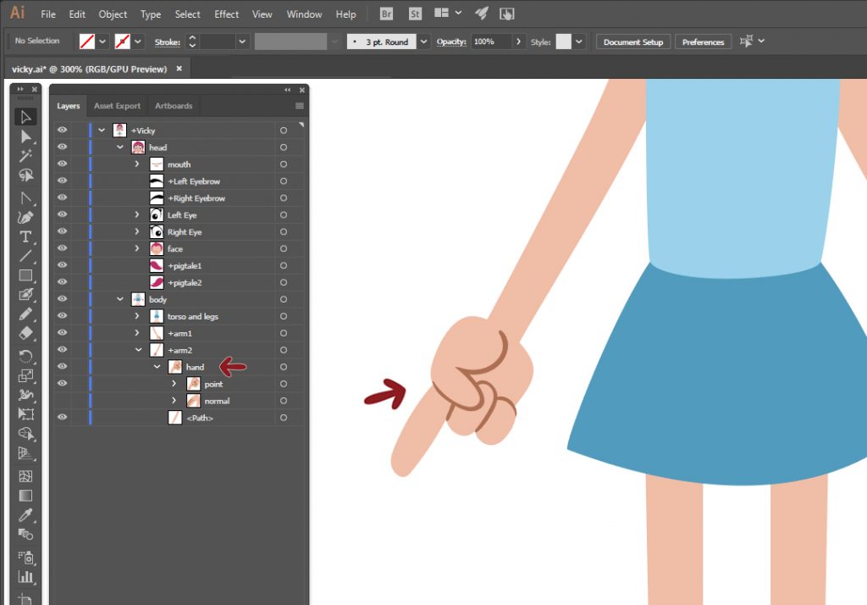The image size is (867, 605).
Task: Select the Curvature pen tool
Action: pyautogui.click(x=25, y=218)
